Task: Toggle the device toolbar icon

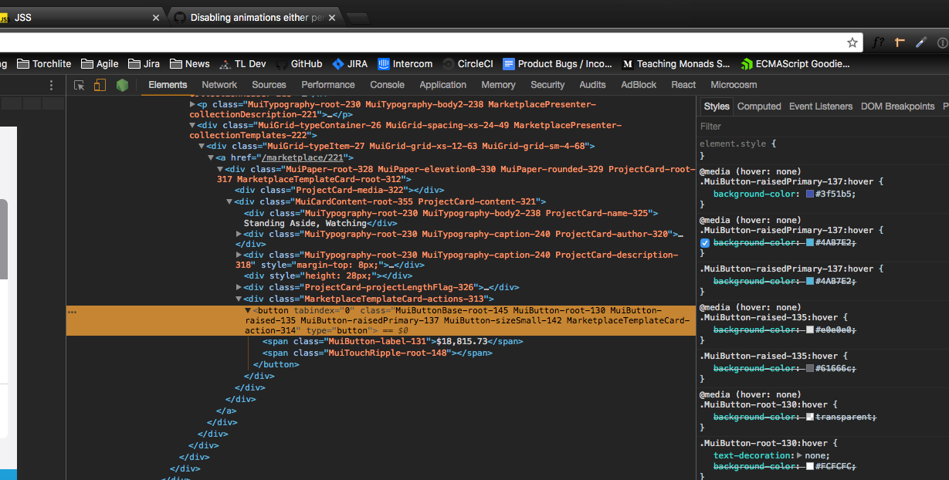Action: pyautogui.click(x=99, y=85)
